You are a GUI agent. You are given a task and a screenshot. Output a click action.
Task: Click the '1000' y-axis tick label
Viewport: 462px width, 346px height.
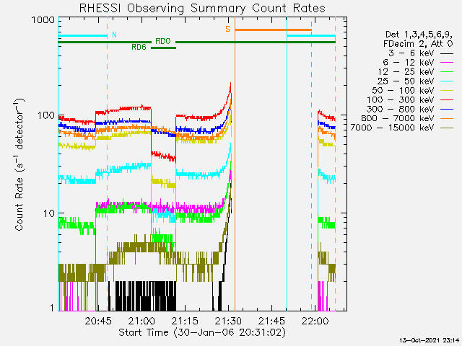point(43,20)
